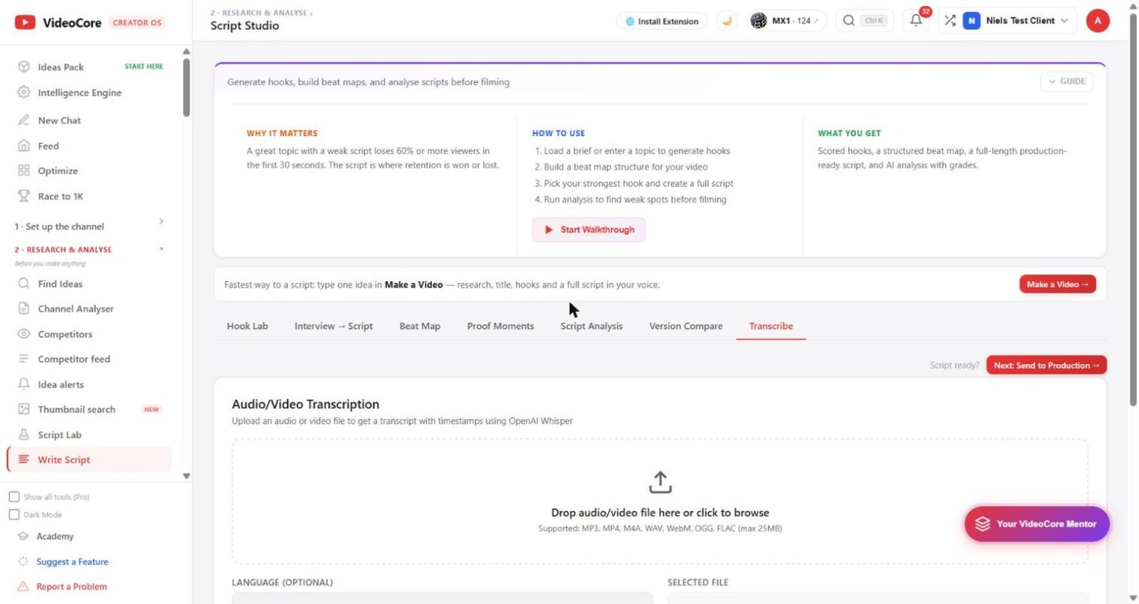Click Next: Send to Production button
The image size is (1139, 604).
[x=1047, y=365]
